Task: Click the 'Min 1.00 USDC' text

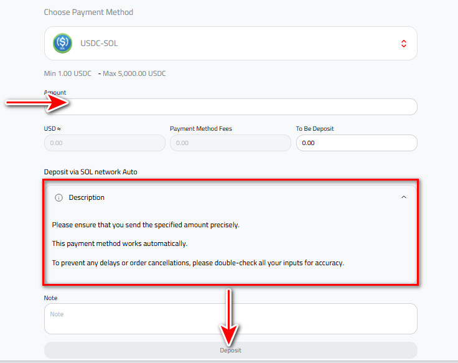Action: tap(67, 73)
